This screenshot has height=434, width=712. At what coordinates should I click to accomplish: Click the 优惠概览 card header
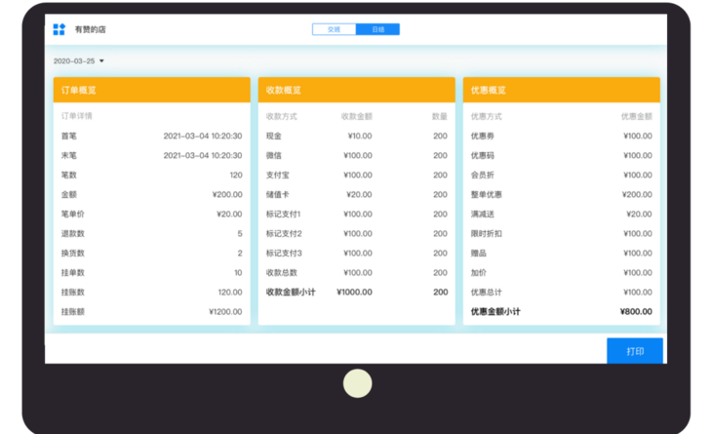[561, 90]
